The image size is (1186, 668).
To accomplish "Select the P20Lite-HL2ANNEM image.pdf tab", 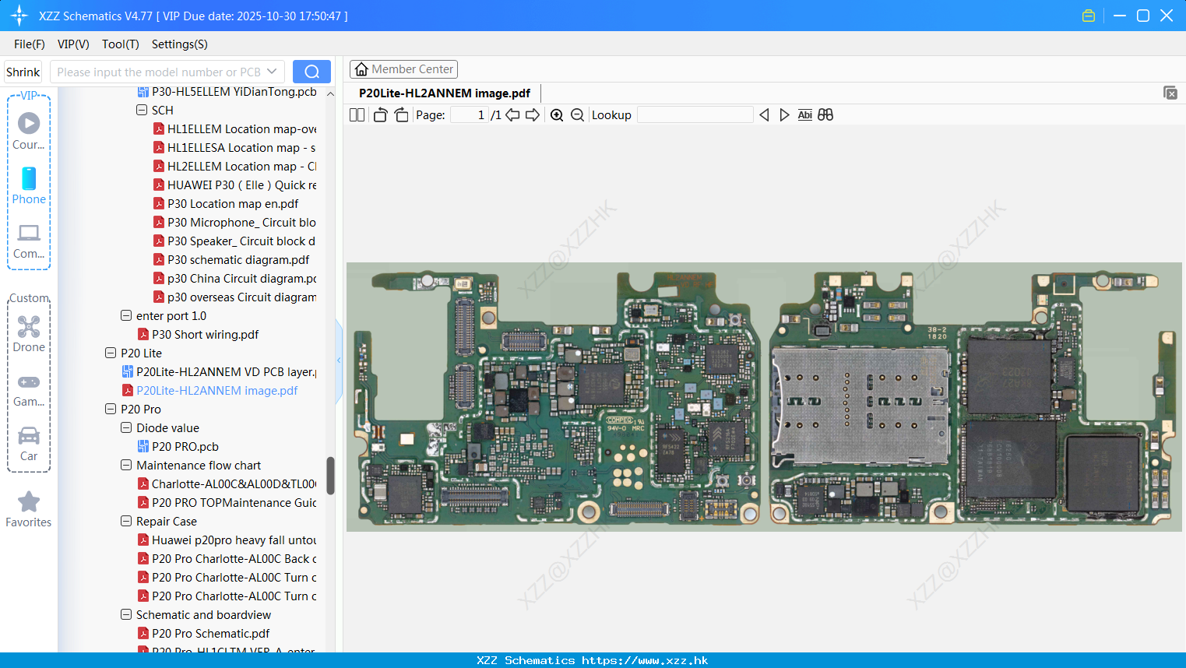I will point(445,93).
